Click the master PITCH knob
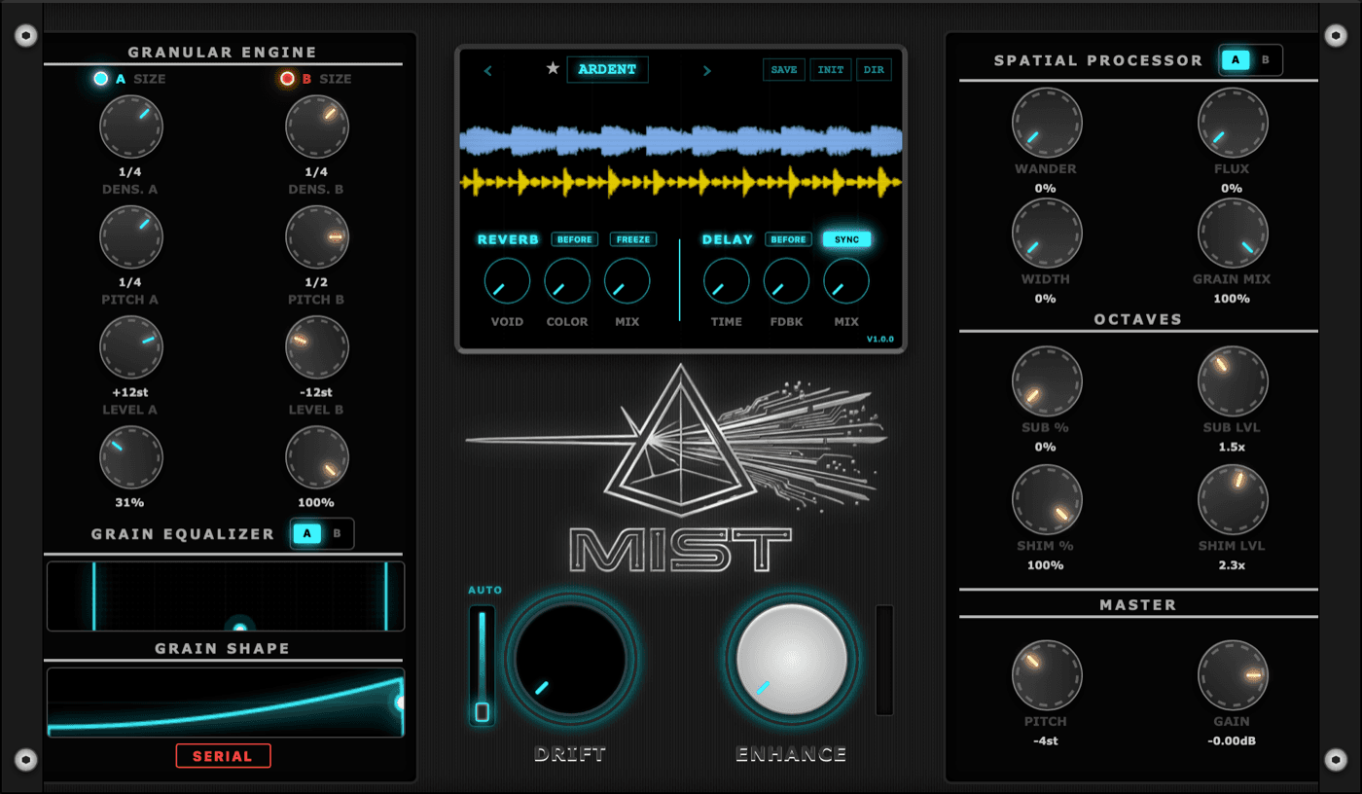The image size is (1362, 794). click(1047, 675)
